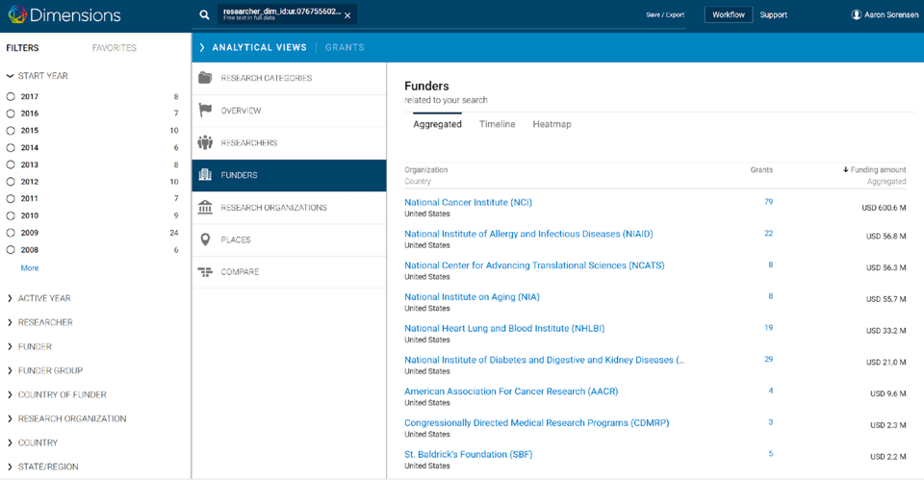Click the Research Organizations institution icon

click(205, 208)
